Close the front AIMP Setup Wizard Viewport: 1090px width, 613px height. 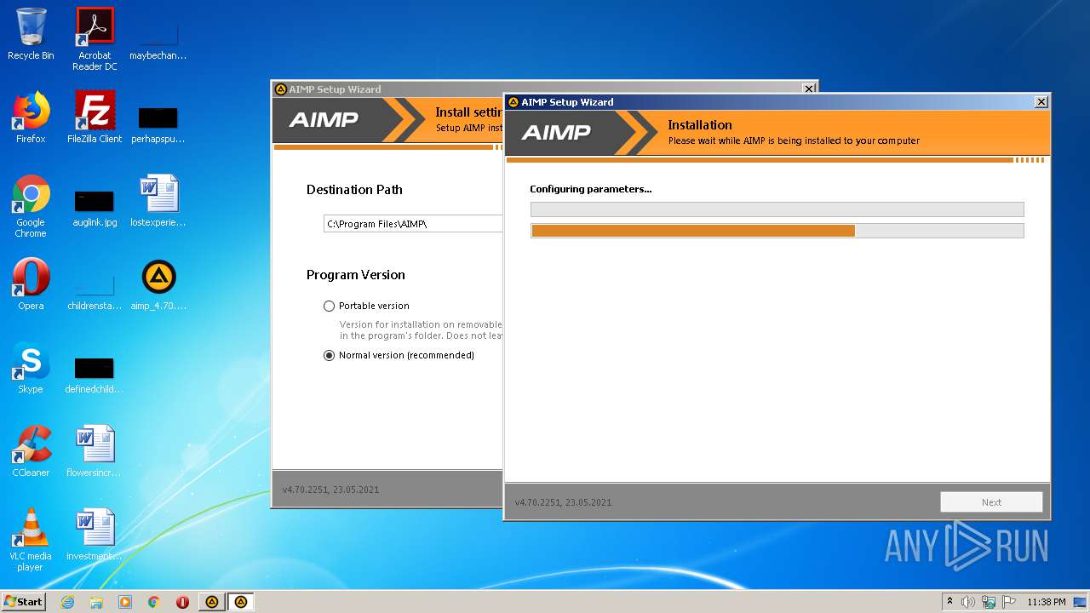click(x=1041, y=102)
